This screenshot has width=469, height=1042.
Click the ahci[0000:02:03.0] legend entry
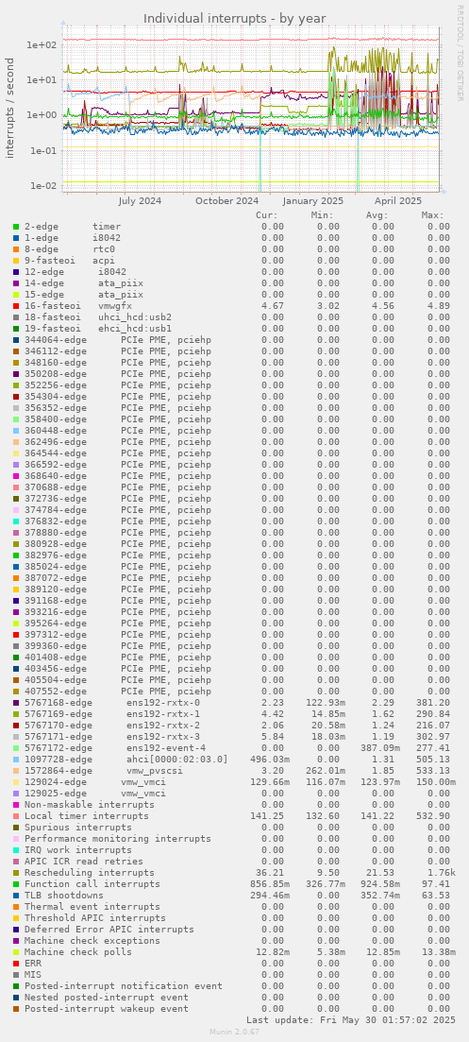pos(126,759)
